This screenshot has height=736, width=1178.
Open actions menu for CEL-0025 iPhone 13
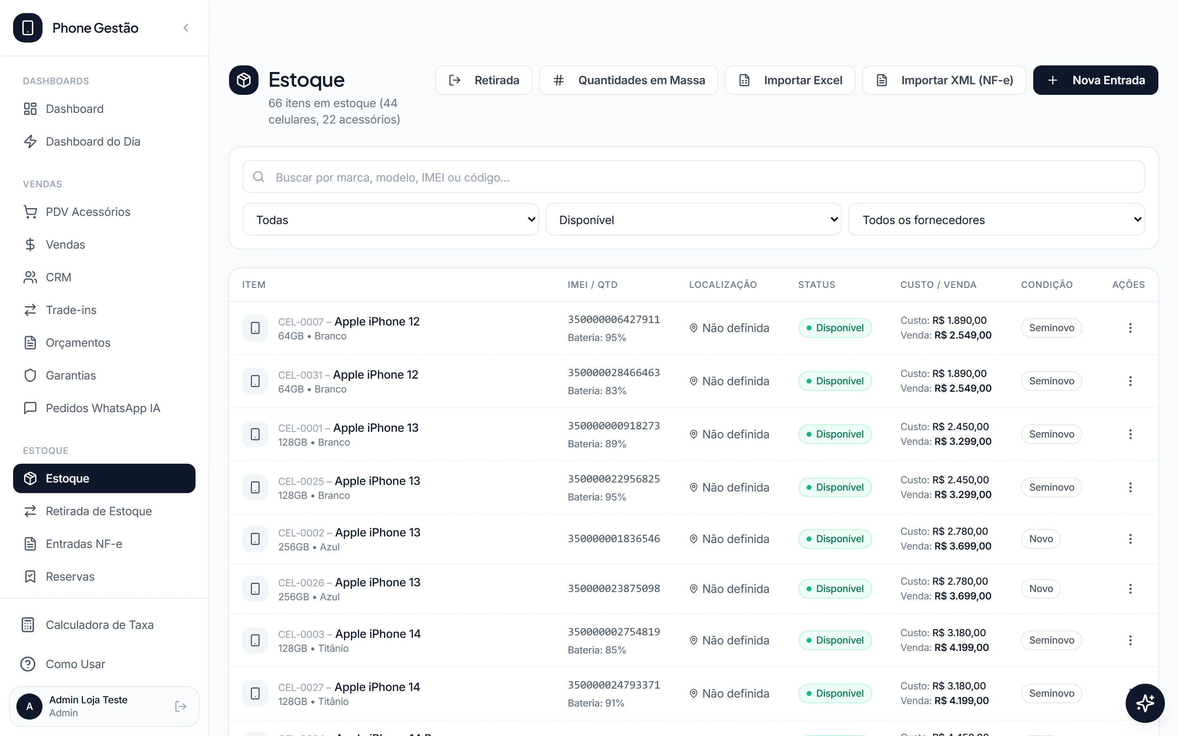point(1130,487)
